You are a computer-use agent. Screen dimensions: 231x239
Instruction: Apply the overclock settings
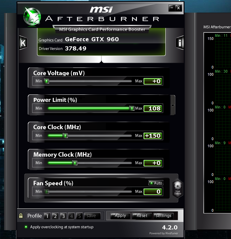coord(120,216)
